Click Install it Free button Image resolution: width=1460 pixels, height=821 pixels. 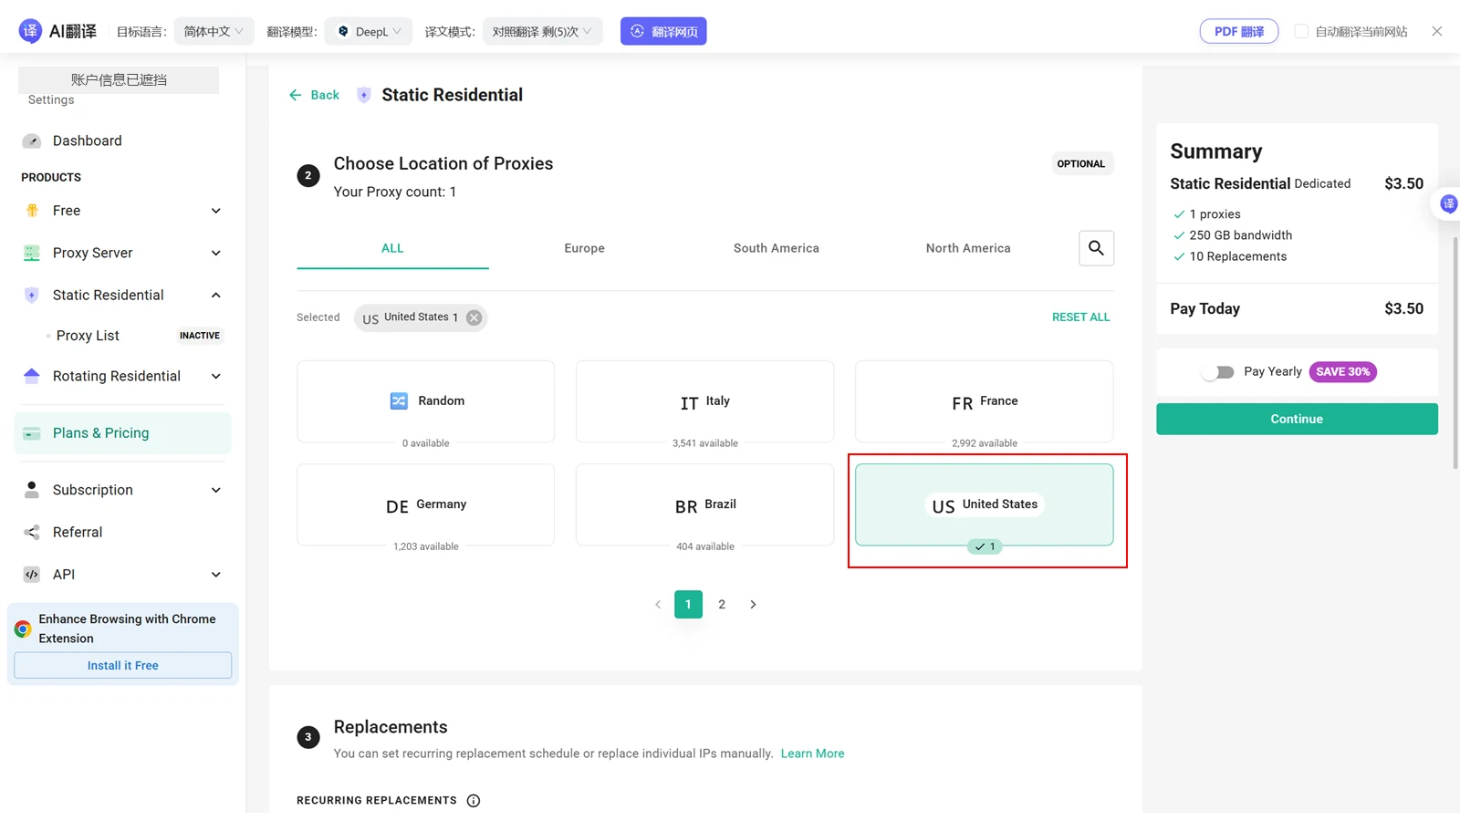coord(123,666)
